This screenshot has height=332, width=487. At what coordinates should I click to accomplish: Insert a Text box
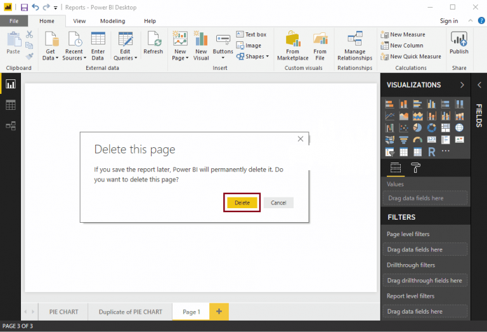[251, 34]
